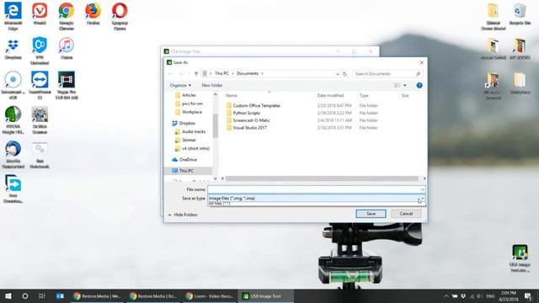Select Screencast-O-Matic folder in file list

[x=251, y=120]
